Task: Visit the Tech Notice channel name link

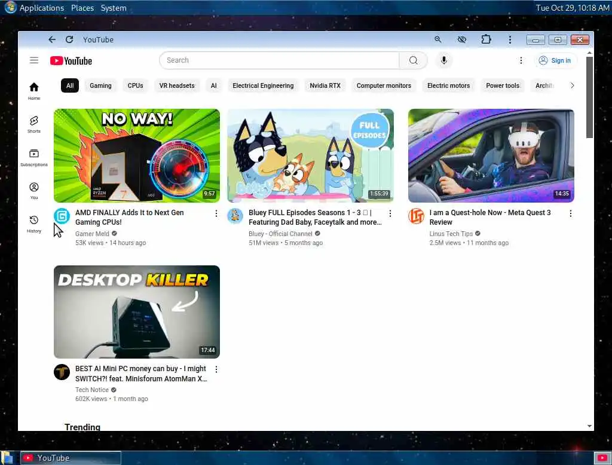Action: click(x=91, y=390)
